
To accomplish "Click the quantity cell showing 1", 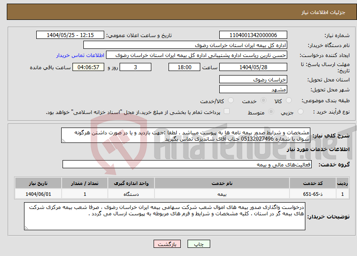I will [x=85, y=194].
